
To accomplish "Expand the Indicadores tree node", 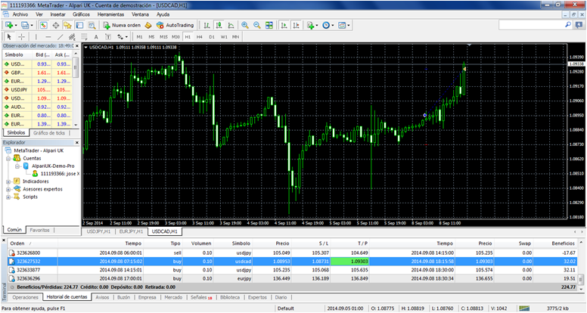I will tap(8, 181).
